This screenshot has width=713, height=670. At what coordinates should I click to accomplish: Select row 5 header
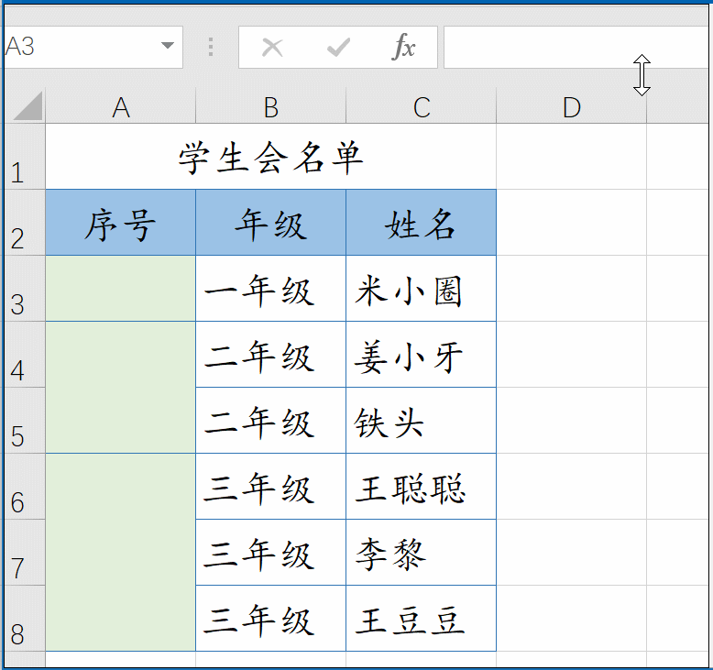click(24, 421)
